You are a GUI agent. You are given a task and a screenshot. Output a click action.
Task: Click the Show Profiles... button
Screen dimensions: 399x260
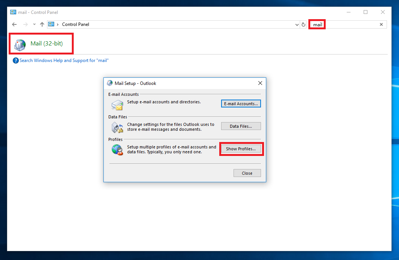tap(241, 149)
